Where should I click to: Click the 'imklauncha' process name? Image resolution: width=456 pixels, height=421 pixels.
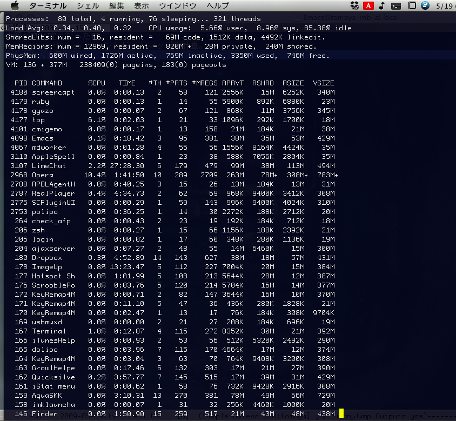click(53, 405)
